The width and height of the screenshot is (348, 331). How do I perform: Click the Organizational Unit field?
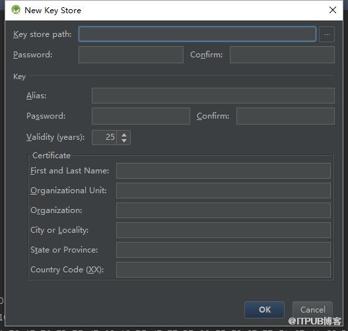click(223, 191)
